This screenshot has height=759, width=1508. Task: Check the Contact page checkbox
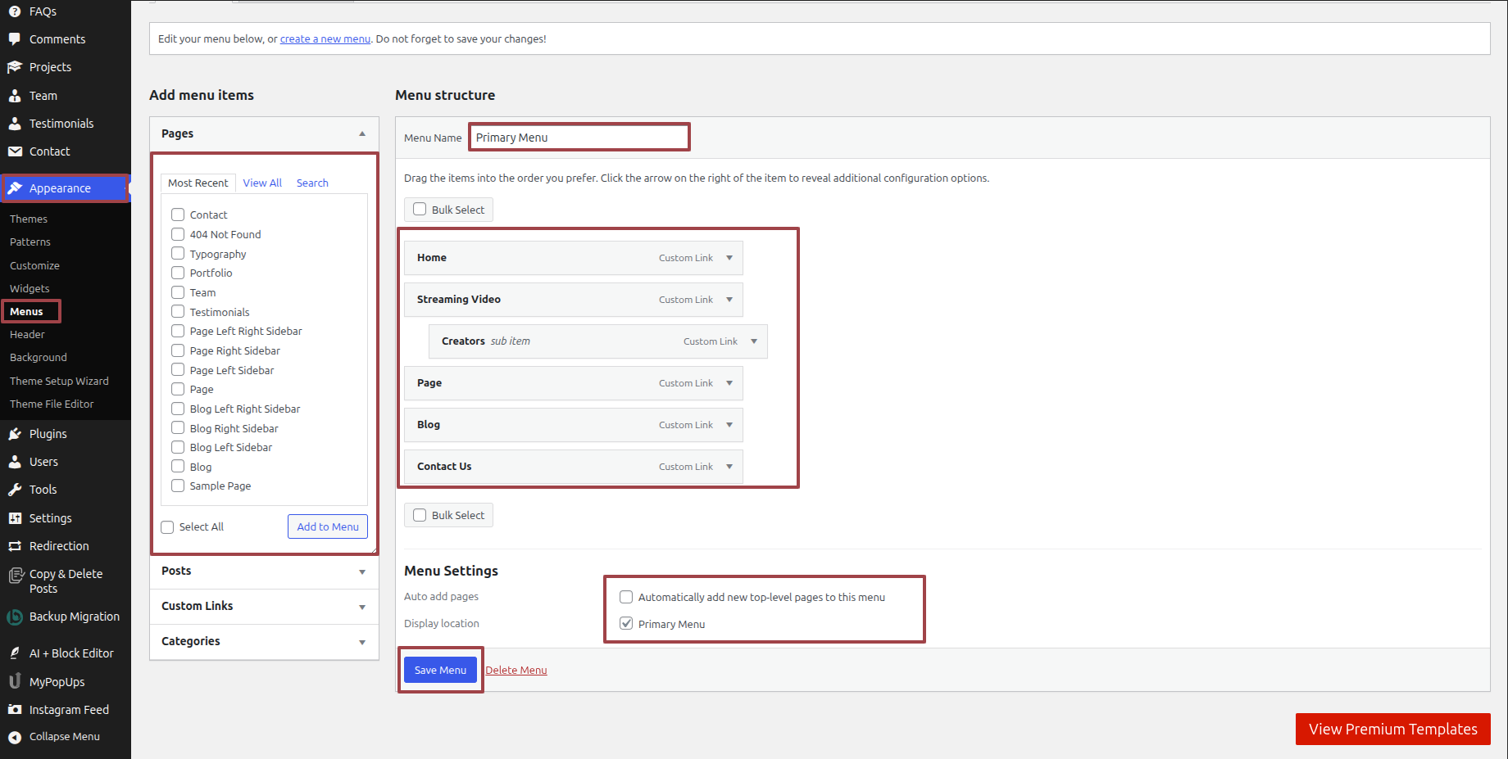pos(178,215)
